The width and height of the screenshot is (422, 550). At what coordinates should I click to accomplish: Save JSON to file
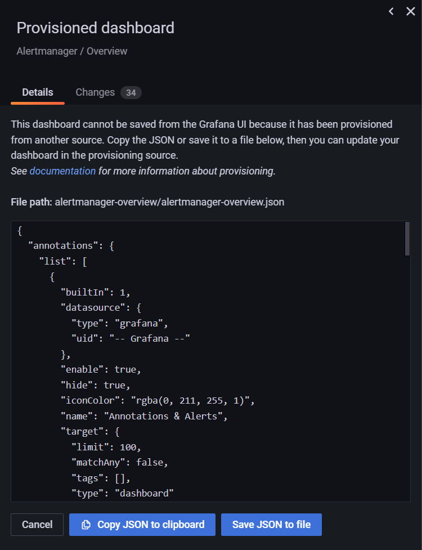(271, 525)
